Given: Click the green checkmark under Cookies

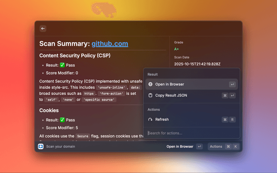Looking at the screenshot, I should click(x=63, y=119).
